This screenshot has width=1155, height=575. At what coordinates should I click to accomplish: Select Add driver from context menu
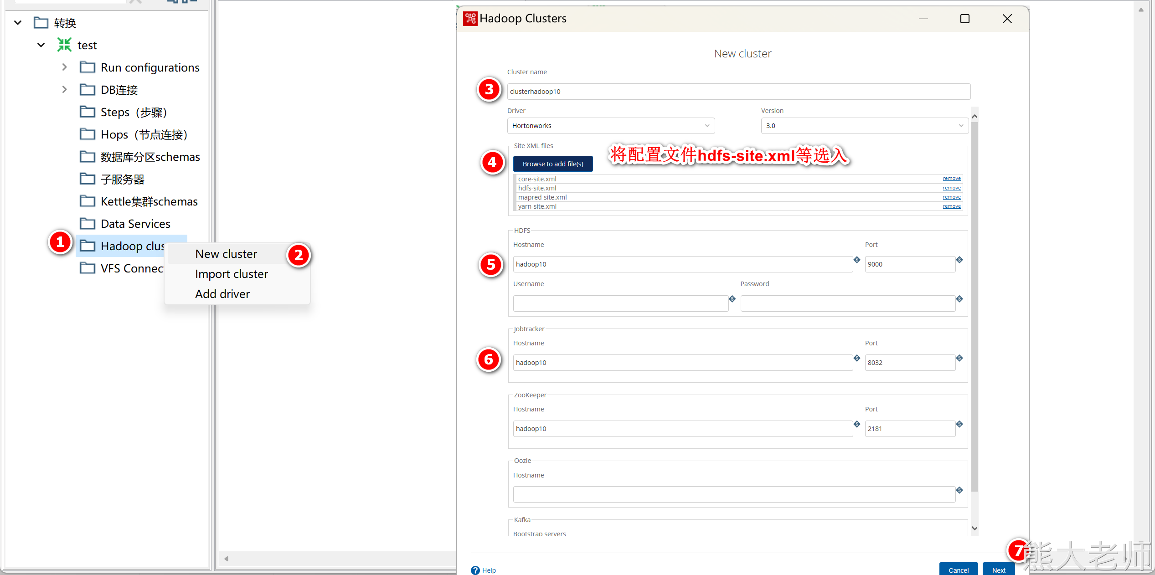pyautogui.click(x=222, y=294)
